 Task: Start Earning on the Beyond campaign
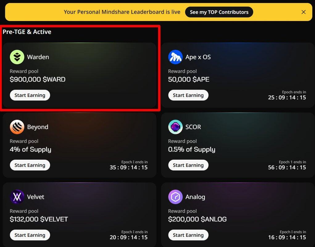(30, 165)
